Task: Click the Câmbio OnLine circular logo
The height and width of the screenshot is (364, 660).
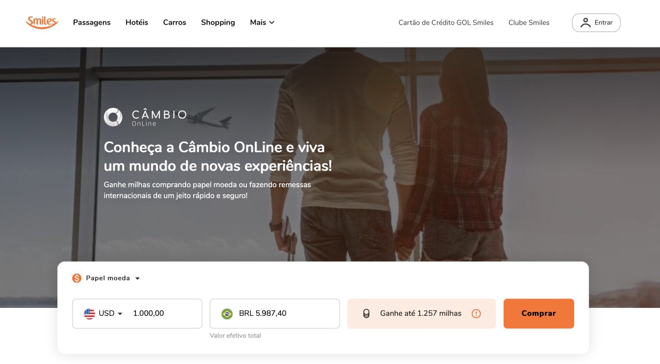Action: tap(113, 117)
